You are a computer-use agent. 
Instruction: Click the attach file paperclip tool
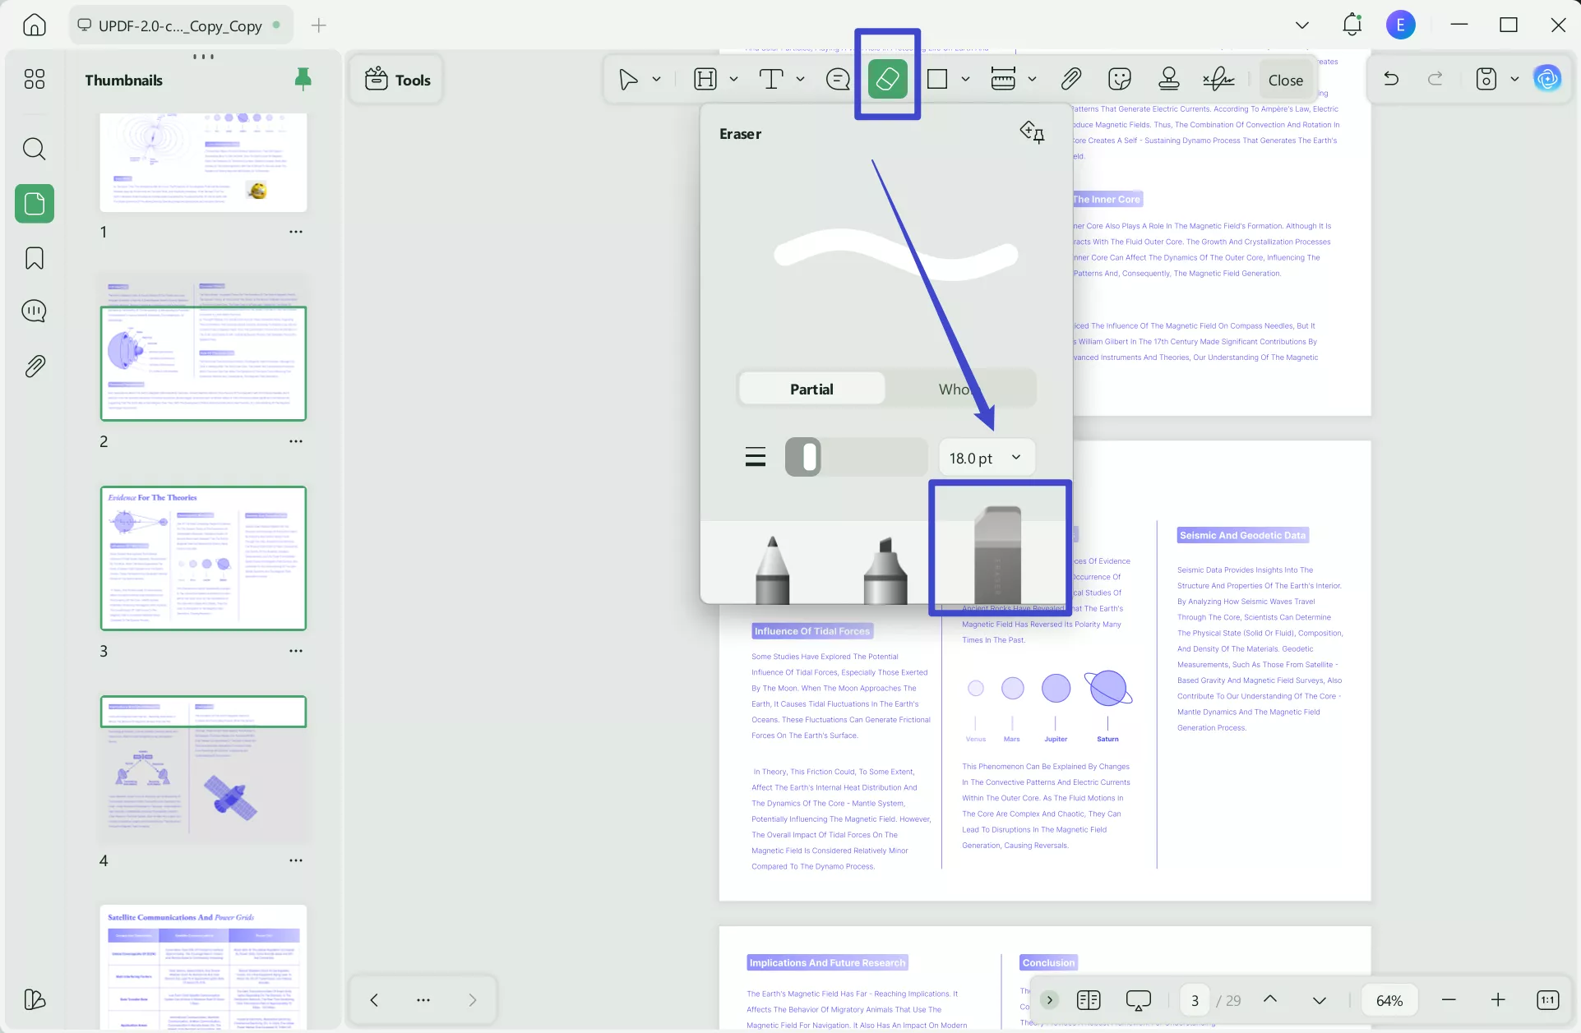click(1070, 79)
